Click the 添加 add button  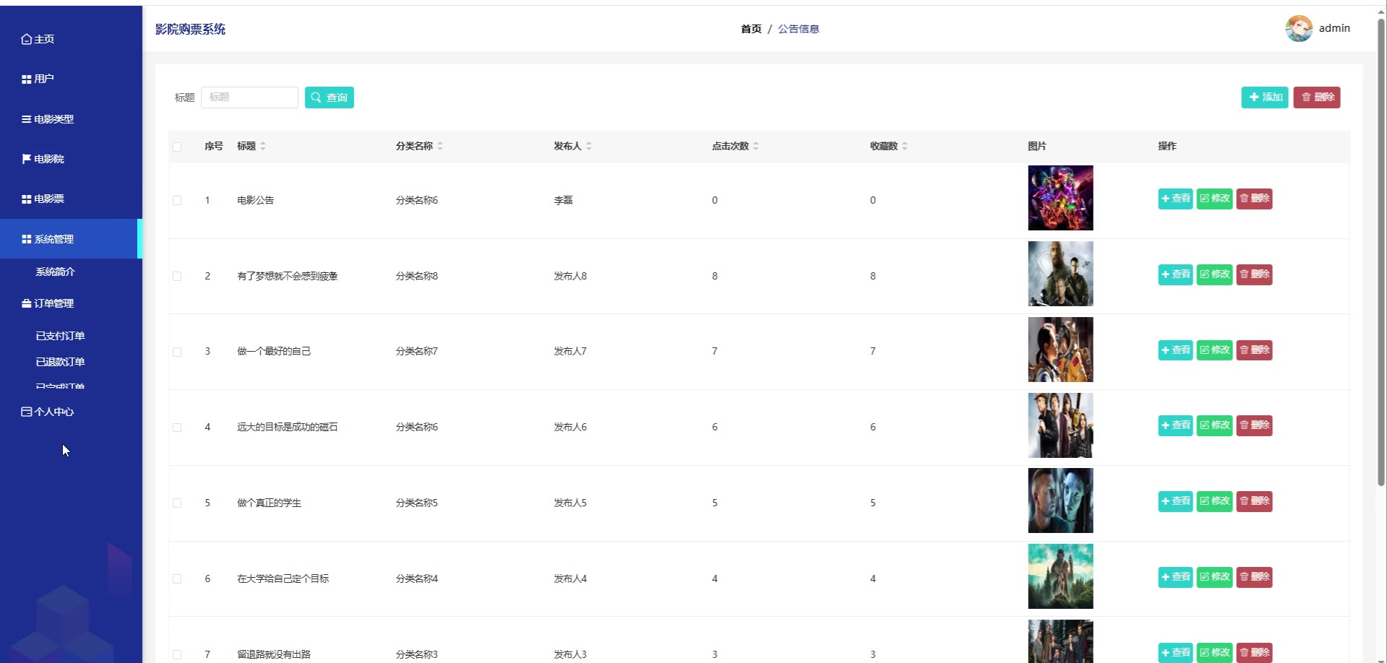coord(1265,97)
